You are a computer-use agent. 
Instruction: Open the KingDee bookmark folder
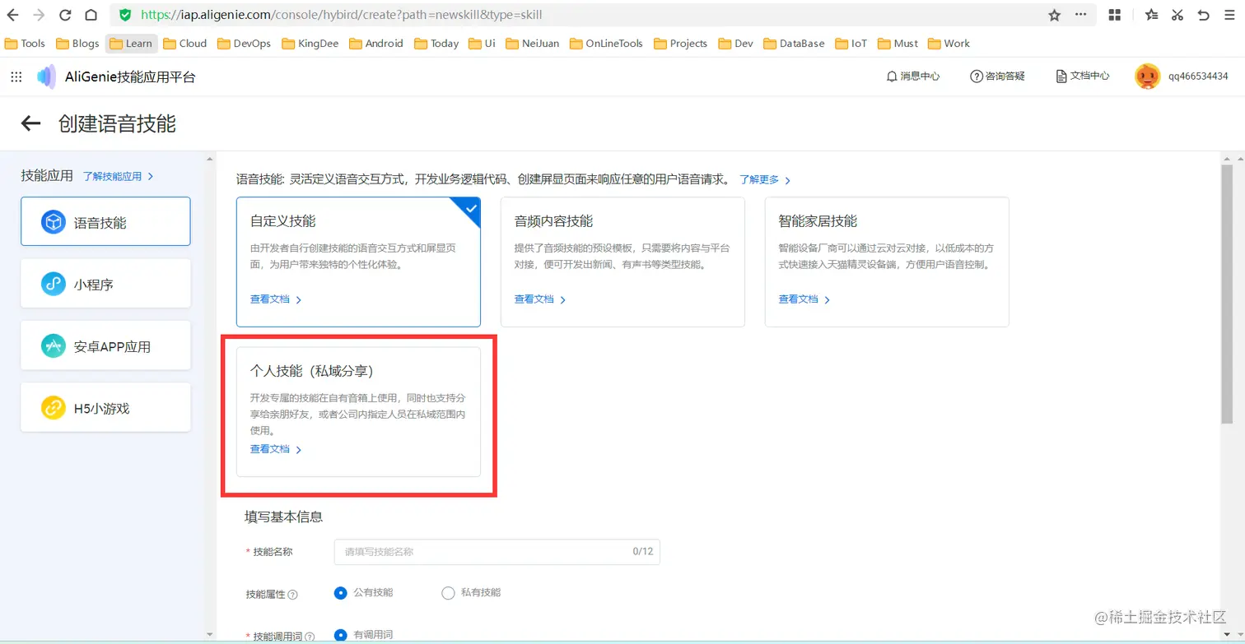(310, 44)
